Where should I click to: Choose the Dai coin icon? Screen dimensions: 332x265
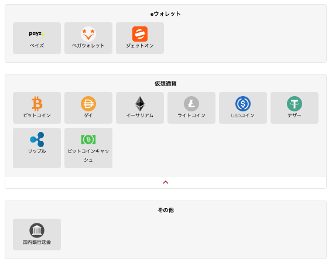pos(88,104)
